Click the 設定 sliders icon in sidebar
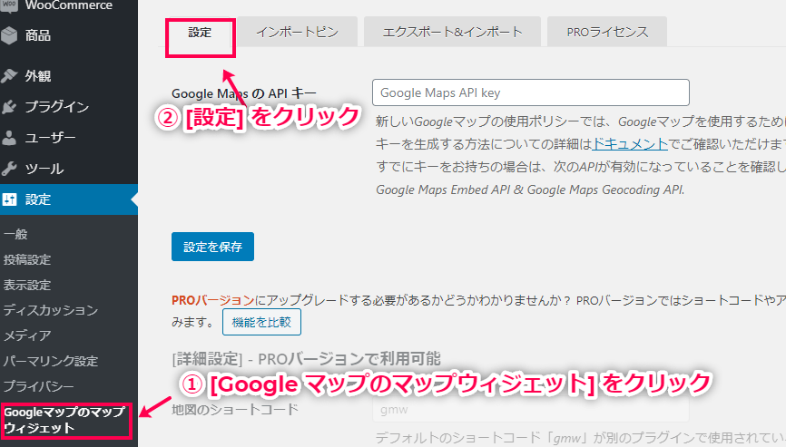 [10, 199]
